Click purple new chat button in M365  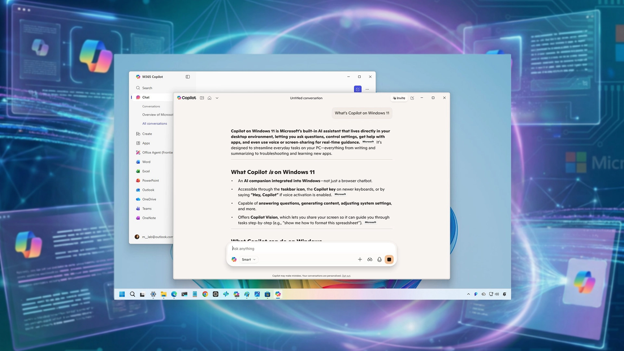357,89
